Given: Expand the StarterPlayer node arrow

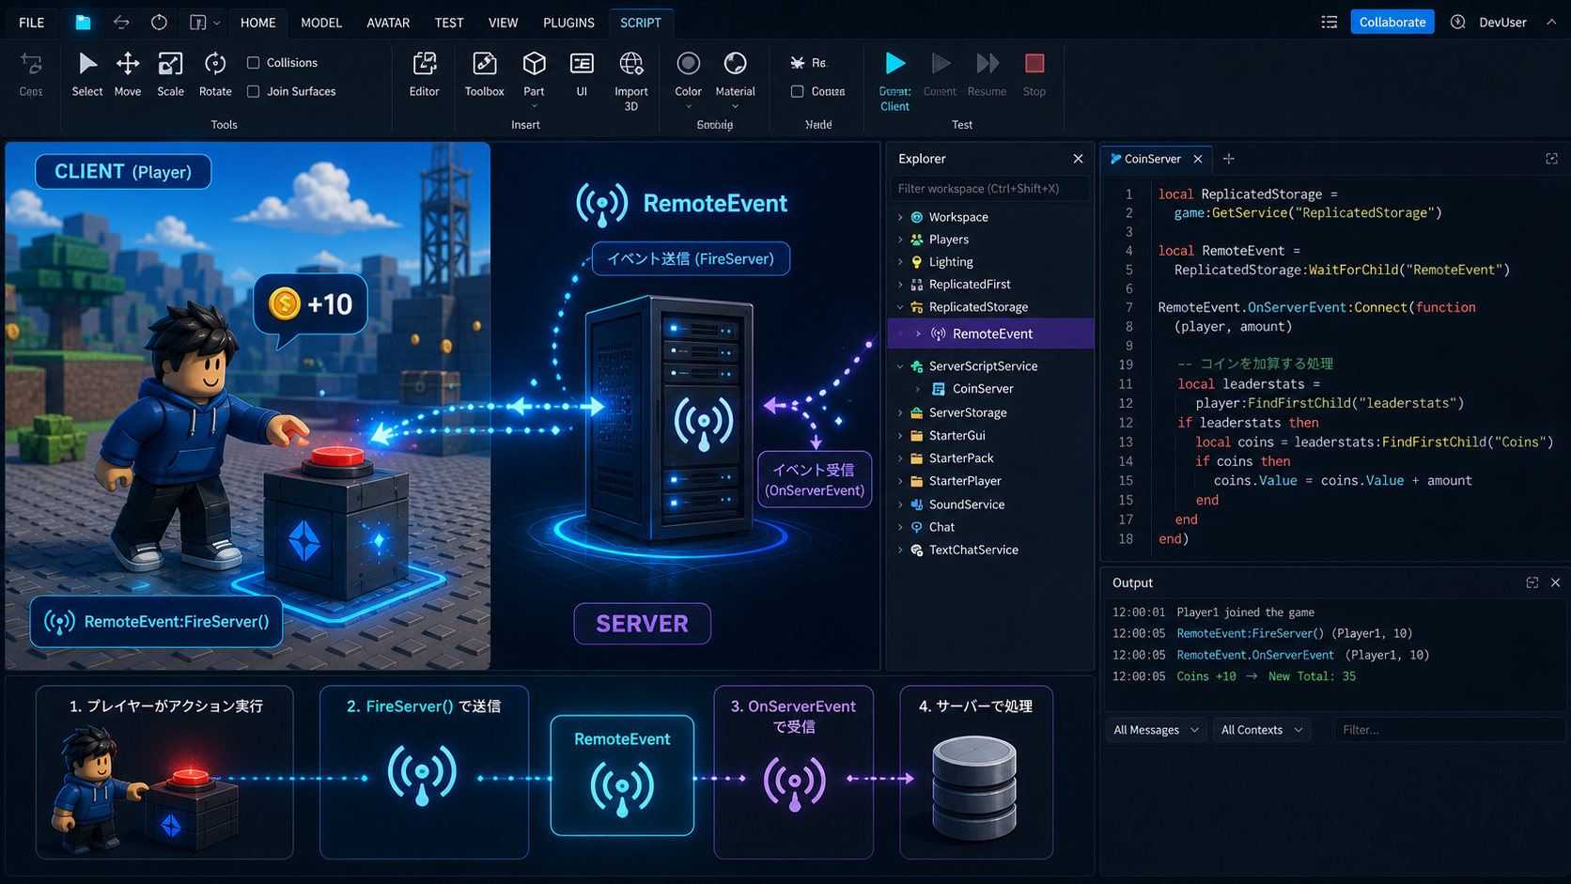Looking at the screenshot, I should click(900, 481).
